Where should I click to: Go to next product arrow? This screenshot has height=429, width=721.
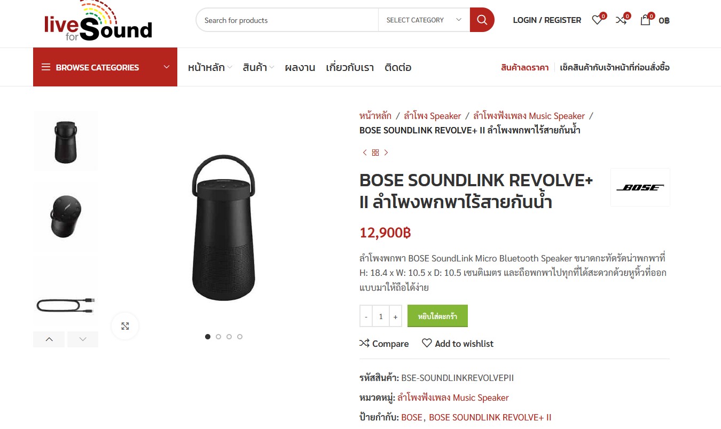click(386, 153)
